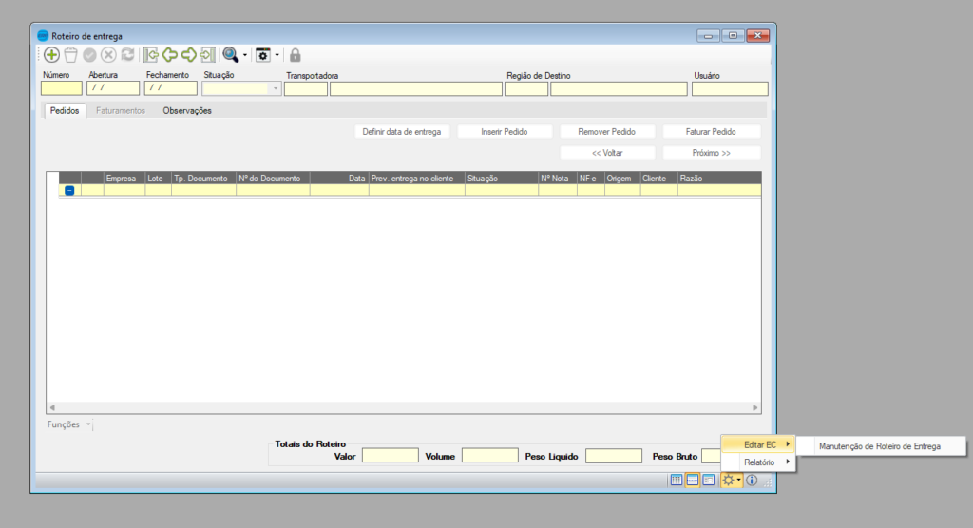Click the grey X cancel icon
This screenshot has height=528, width=973.
108,55
